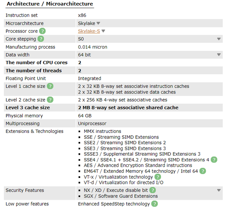This screenshot has width=225, height=210.
Task: Open help icon for Execute disable bit
Action: 153,190
